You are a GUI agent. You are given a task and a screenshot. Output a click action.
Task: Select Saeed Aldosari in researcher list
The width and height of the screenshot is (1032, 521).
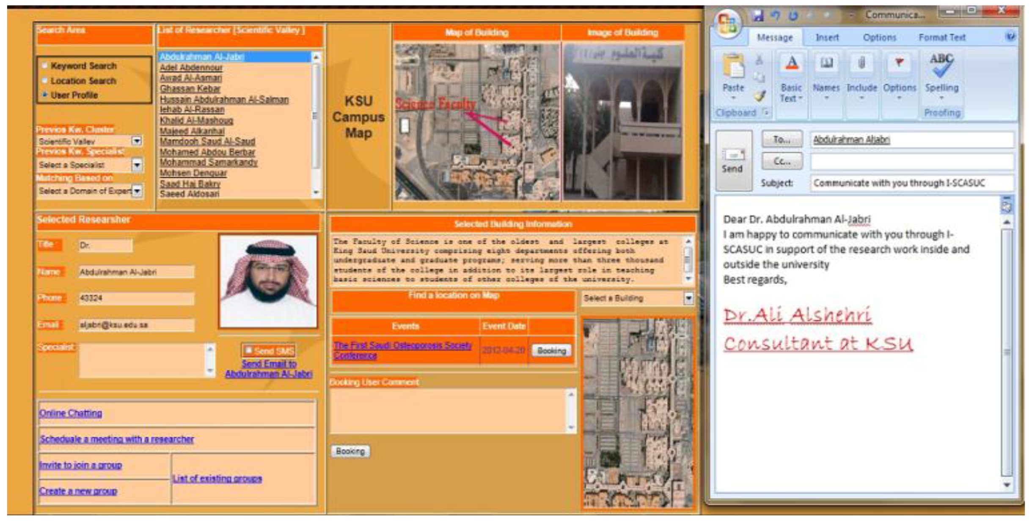pyautogui.click(x=190, y=194)
